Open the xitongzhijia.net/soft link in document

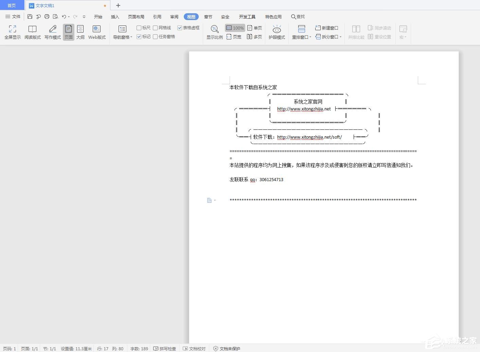click(x=309, y=137)
